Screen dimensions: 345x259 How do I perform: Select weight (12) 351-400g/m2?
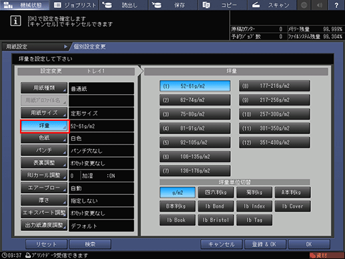click(274, 142)
